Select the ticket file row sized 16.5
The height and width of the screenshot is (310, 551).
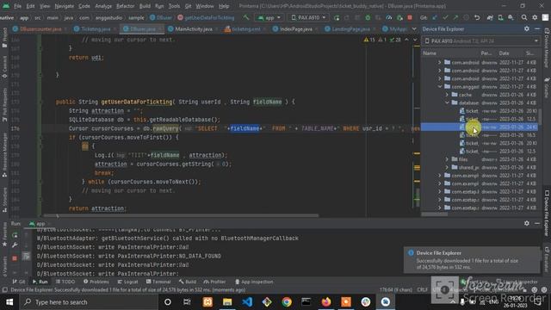(x=480, y=135)
